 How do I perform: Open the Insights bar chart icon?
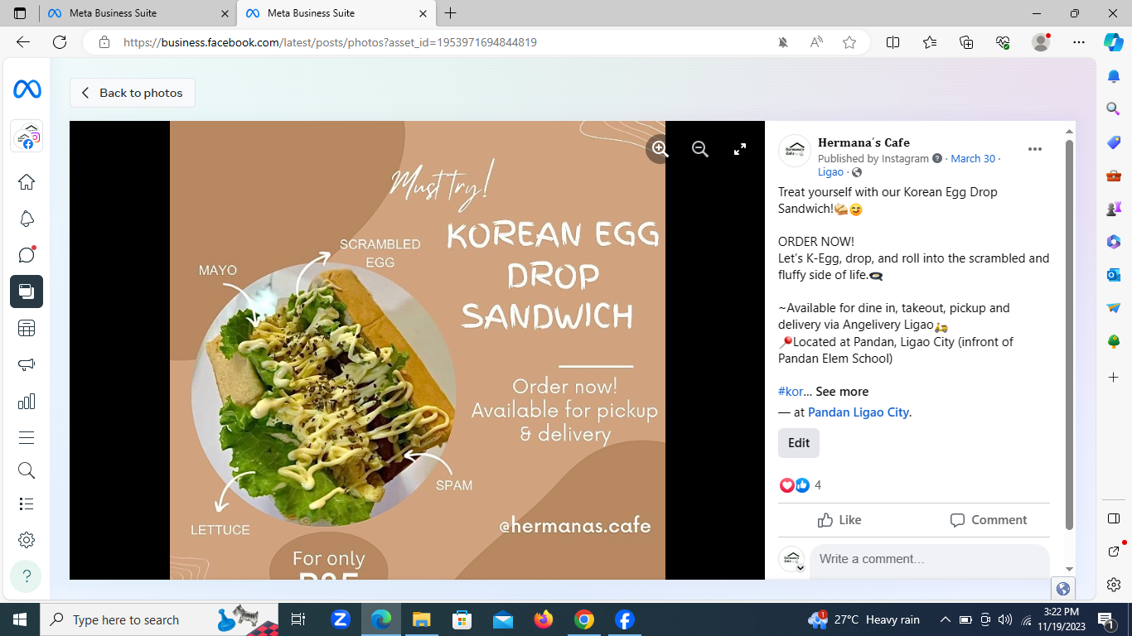tap(27, 402)
